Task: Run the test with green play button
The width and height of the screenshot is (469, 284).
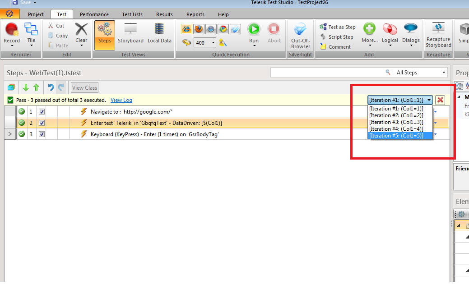Action: click(254, 34)
